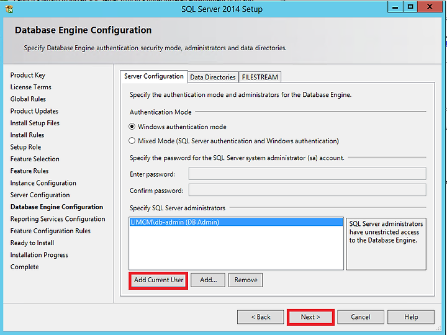Image resolution: width=447 pixels, height=335 pixels.
Task: Click the Feature Configuration Rules step
Action: click(50, 231)
